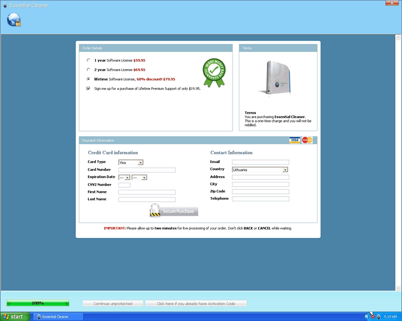The height and width of the screenshot is (321, 402).
Task: Uncheck the Lifetime Premium Support checkbox
Action: click(x=88, y=88)
